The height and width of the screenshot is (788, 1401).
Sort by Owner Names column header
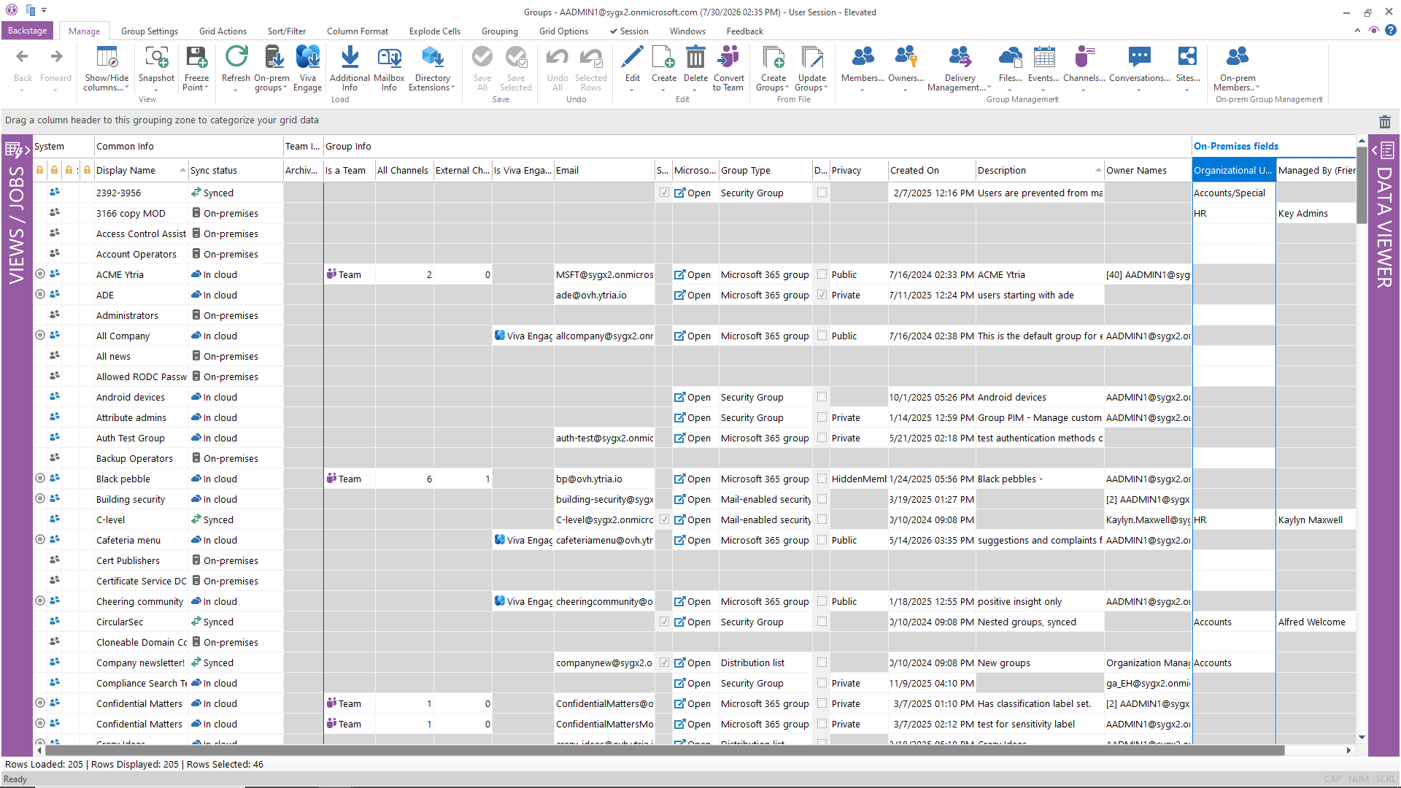1148,170
